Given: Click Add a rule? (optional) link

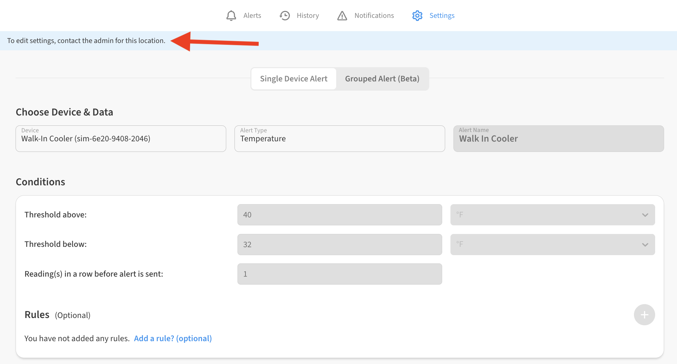Looking at the screenshot, I should [x=173, y=339].
